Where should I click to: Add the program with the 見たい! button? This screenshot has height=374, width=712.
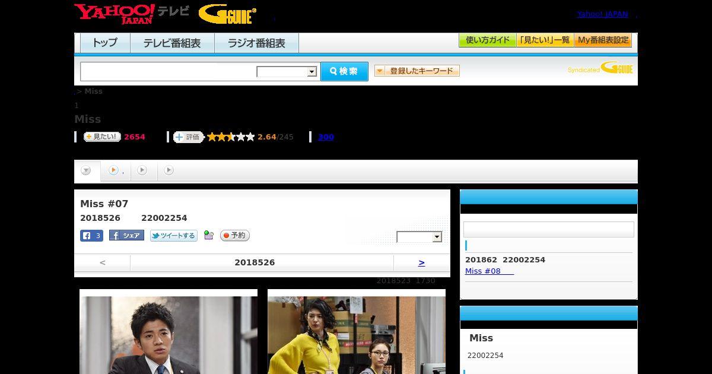coord(102,137)
